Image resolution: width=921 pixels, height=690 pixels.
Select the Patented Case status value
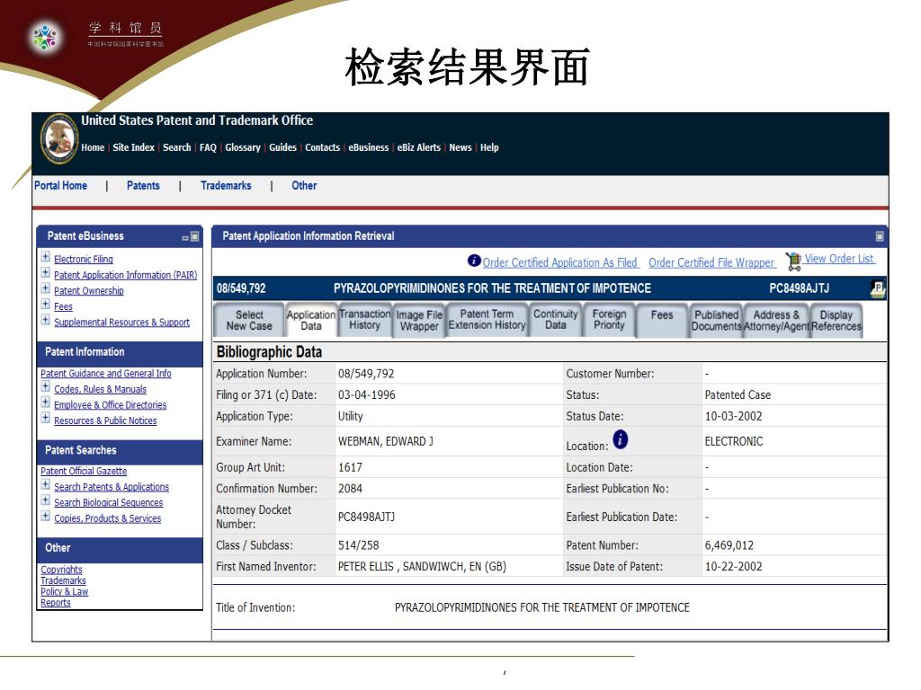738,395
